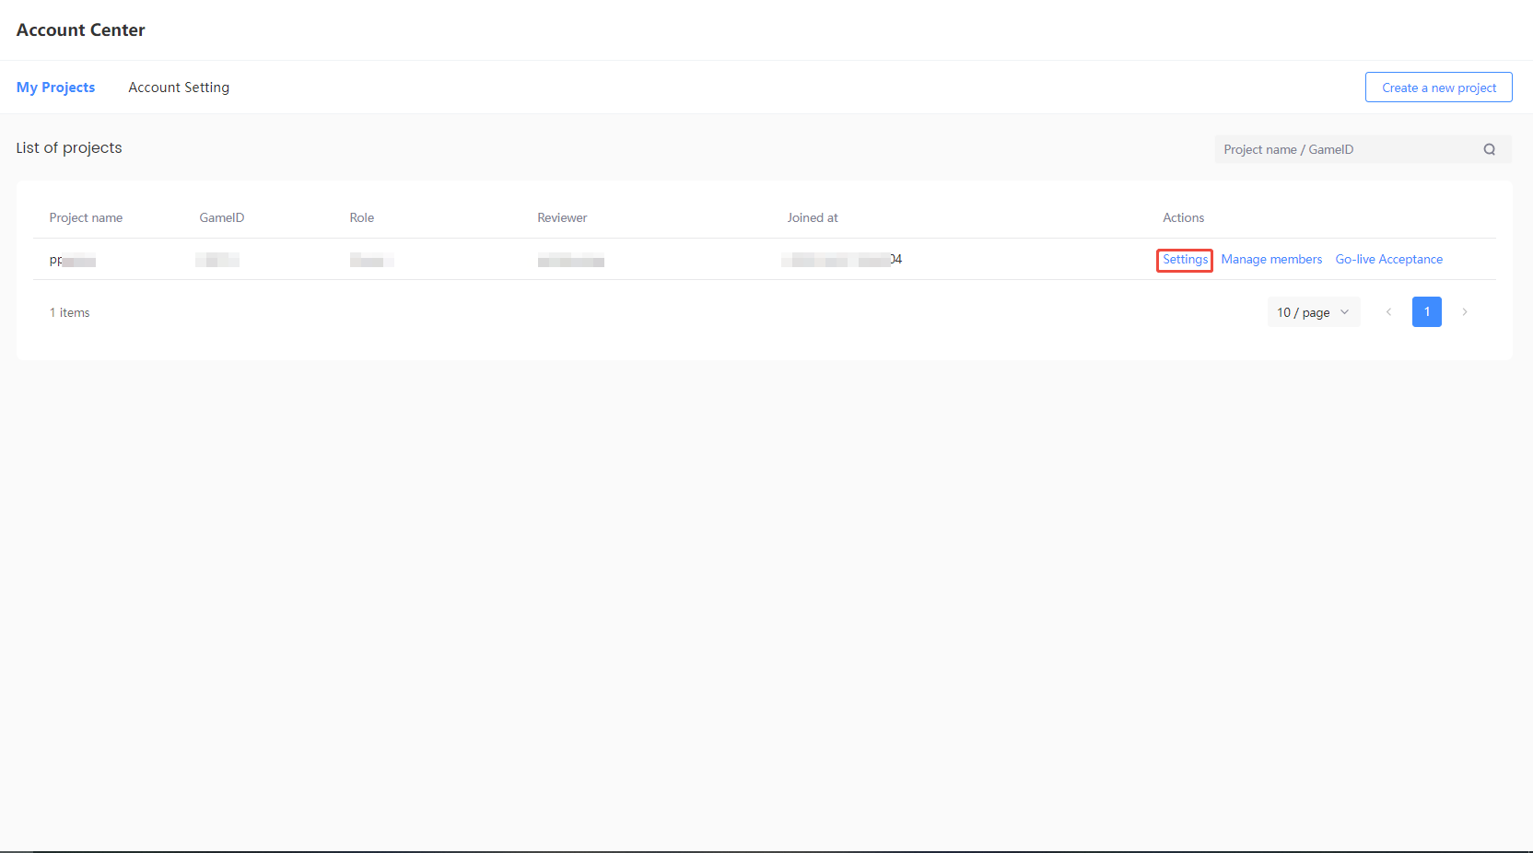Go to the previous page arrow
1533x853 pixels.
coord(1388,312)
